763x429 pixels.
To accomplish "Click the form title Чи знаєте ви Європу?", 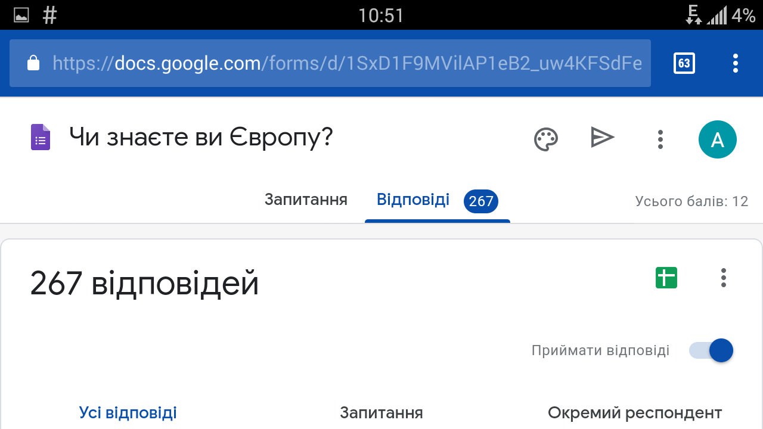I will [x=201, y=138].
